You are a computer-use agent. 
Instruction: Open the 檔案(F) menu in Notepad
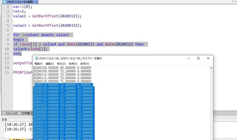coord(38,64)
